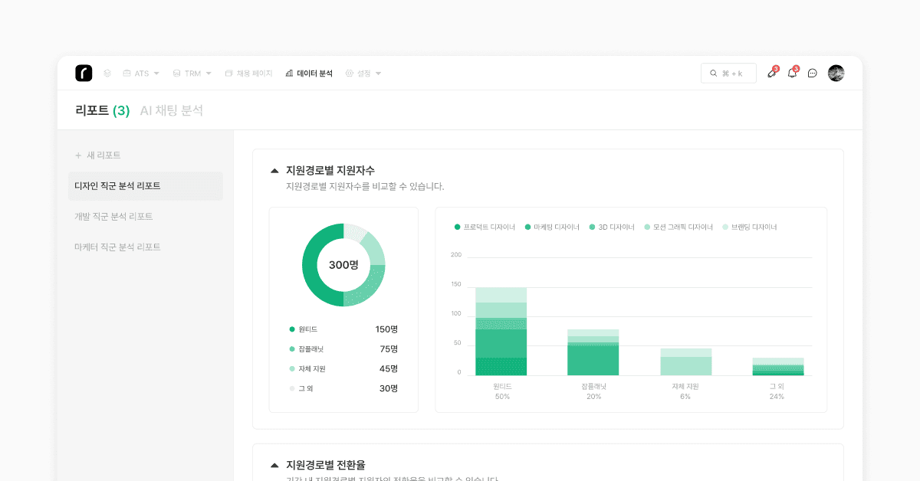Viewport: 920px width, 481px height.
Task: Toggle the 프로덕트 디자이너 legend item
Action: (x=485, y=227)
